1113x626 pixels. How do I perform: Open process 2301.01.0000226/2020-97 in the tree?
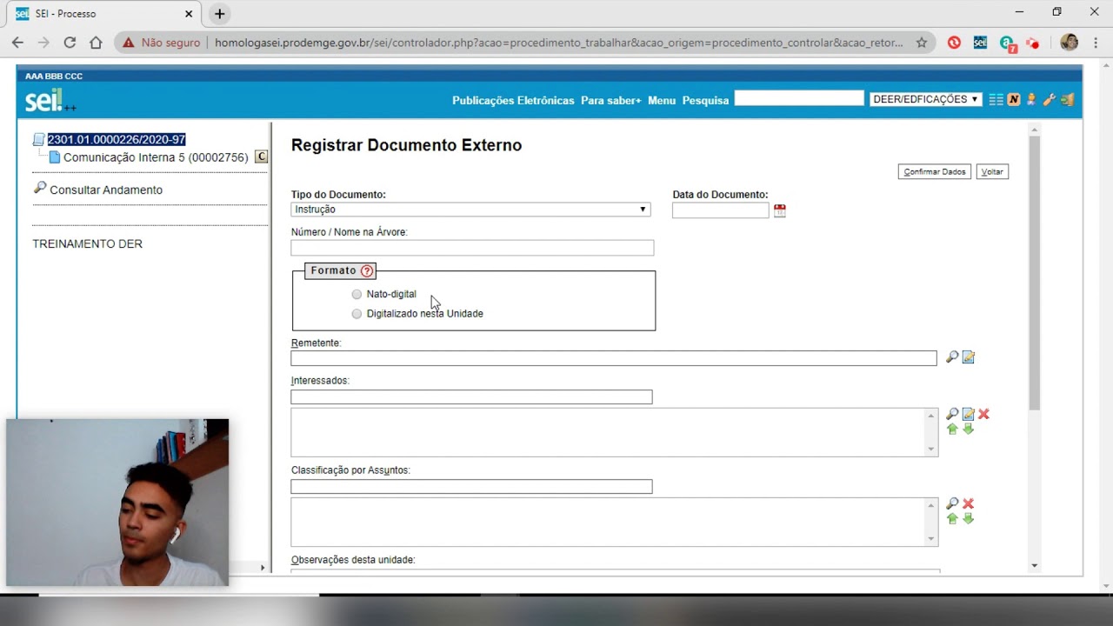[117, 139]
